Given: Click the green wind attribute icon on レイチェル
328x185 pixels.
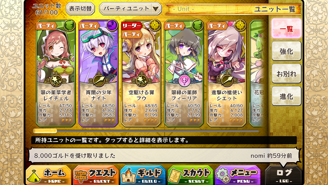Looking at the screenshot, I should point(69,25).
